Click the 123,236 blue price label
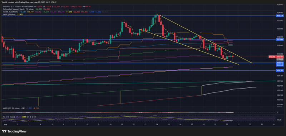 pyautogui.click(x=280, y=16)
